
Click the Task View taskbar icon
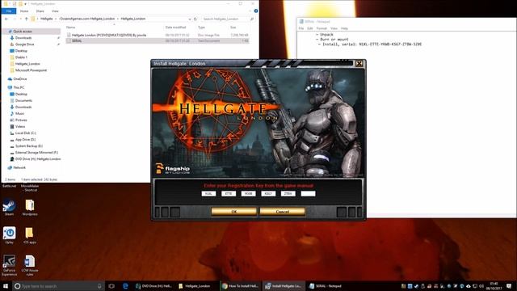(111, 286)
